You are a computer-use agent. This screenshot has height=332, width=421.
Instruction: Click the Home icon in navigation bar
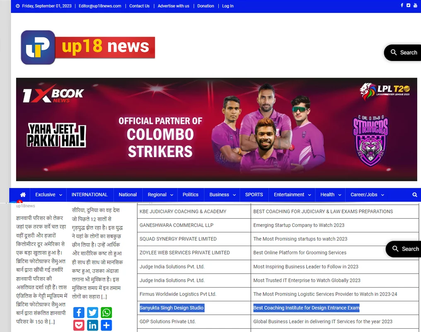click(23, 195)
